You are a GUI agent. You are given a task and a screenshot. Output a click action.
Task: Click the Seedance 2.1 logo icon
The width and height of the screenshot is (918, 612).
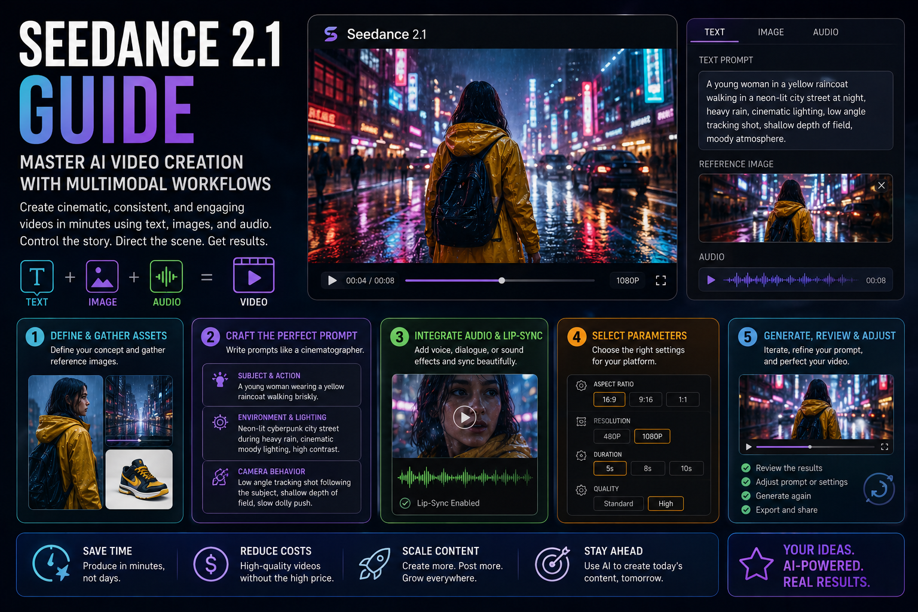tap(331, 34)
